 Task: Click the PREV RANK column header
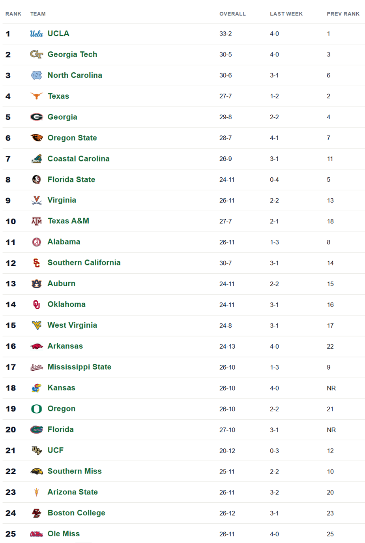point(343,14)
